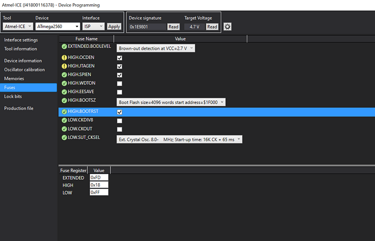Click HIGH.BOOTSZ green check icon

point(64,101)
